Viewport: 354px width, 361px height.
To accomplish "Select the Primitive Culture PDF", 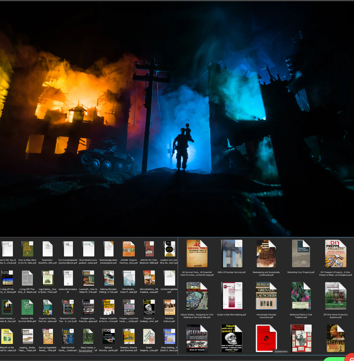I will coord(169,307).
